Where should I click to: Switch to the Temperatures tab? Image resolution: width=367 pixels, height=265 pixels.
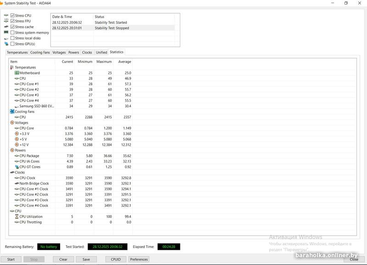pyautogui.click(x=17, y=52)
